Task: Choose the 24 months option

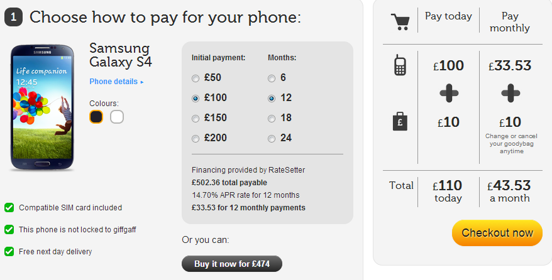Action: (272, 139)
